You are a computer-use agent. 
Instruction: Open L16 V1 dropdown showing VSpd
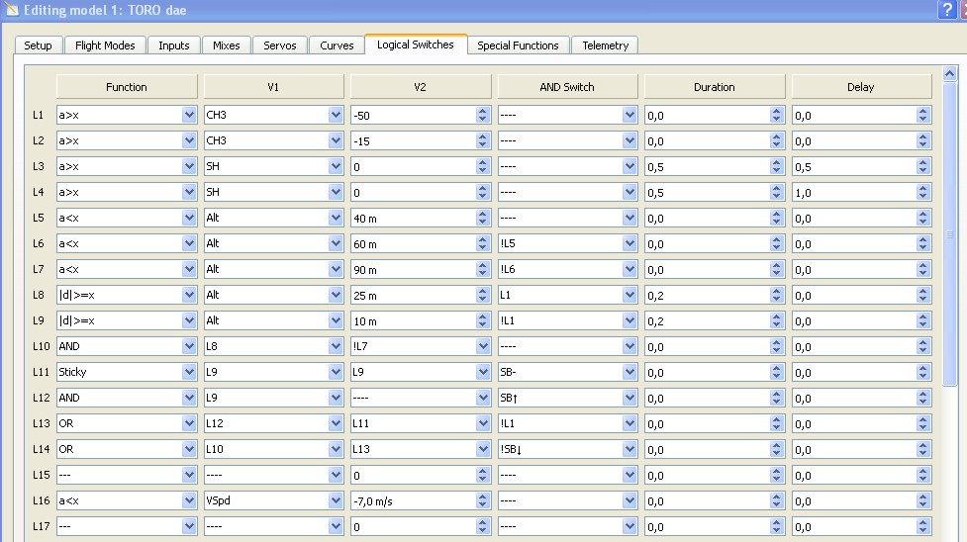point(336,501)
